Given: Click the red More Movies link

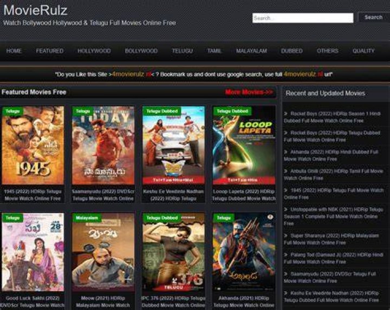Looking at the screenshot, I should pyautogui.click(x=249, y=92).
